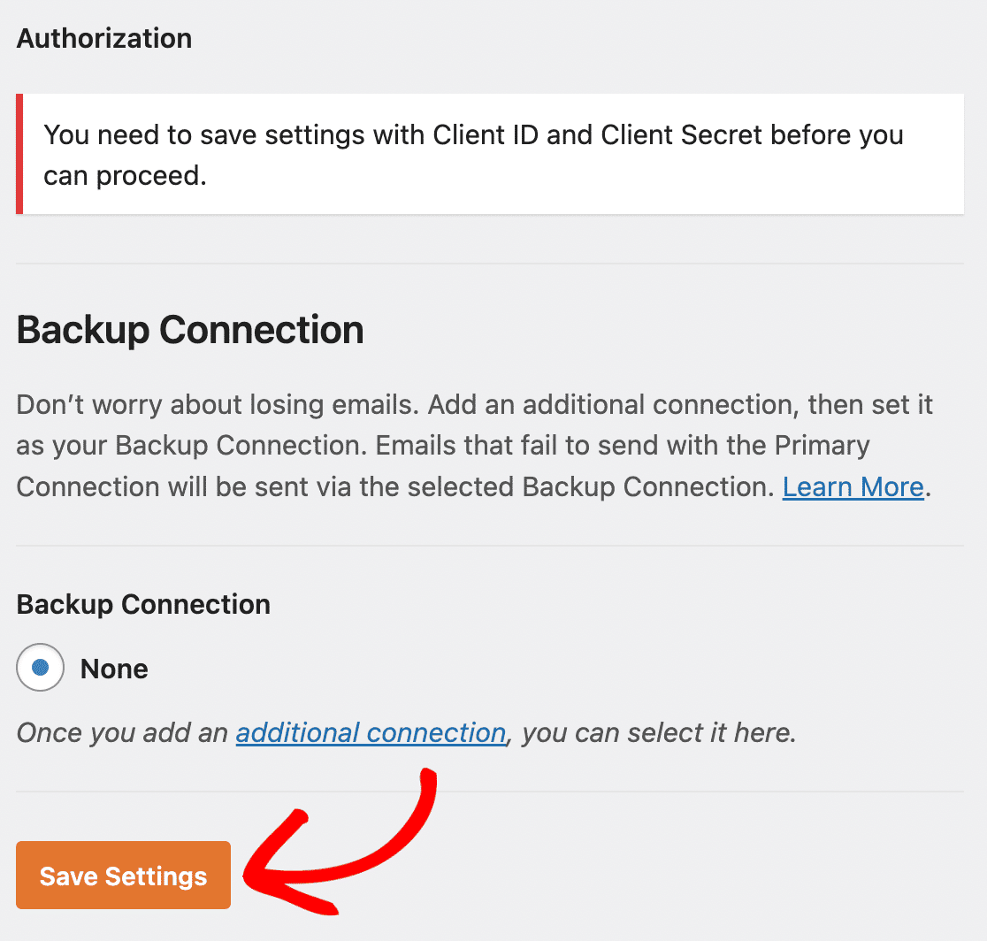Image resolution: width=987 pixels, height=941 pixels.
Task: Click inside the white notice box
Action: [486, 155]
